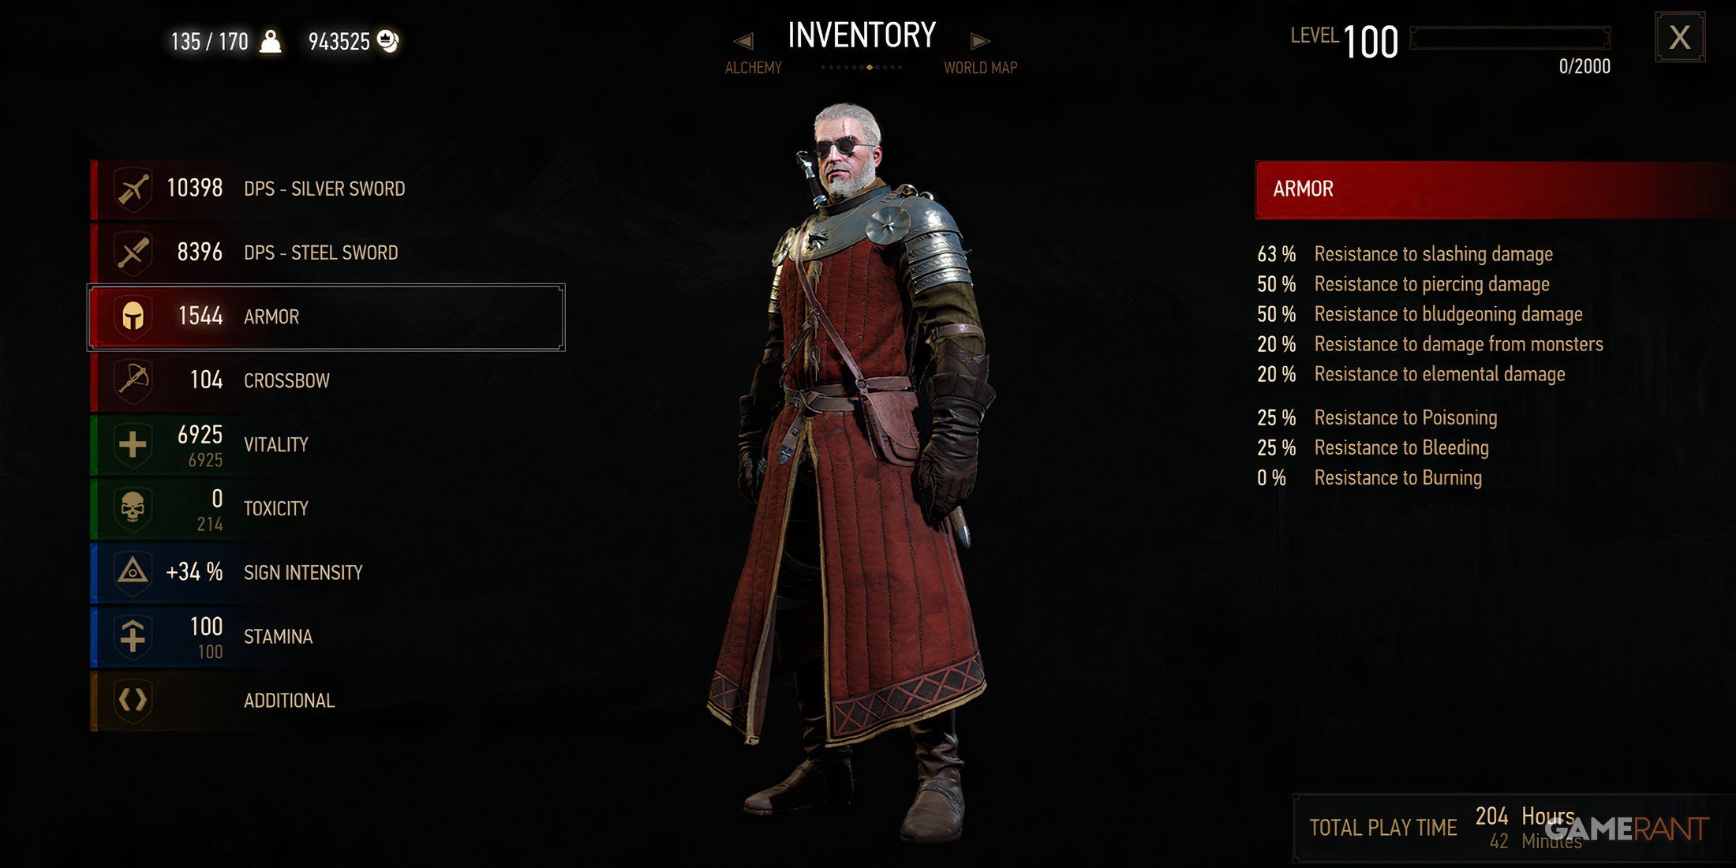Image resolution: width=1736 pixels, height=868 pixels.
Task: Close the inventory with X button
Action: click(x=1680, y=37)
